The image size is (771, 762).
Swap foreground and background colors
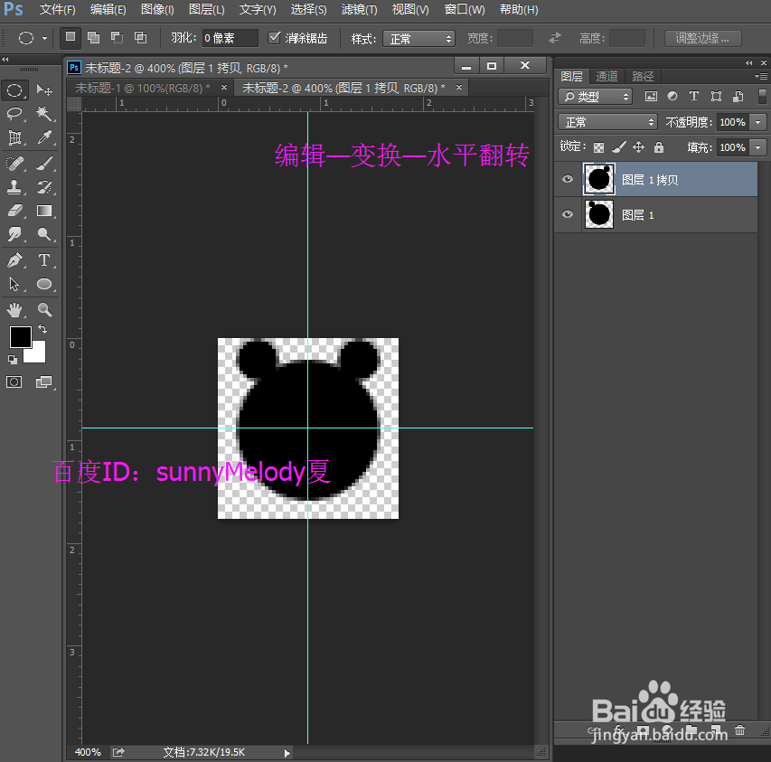tap(42, 329)
